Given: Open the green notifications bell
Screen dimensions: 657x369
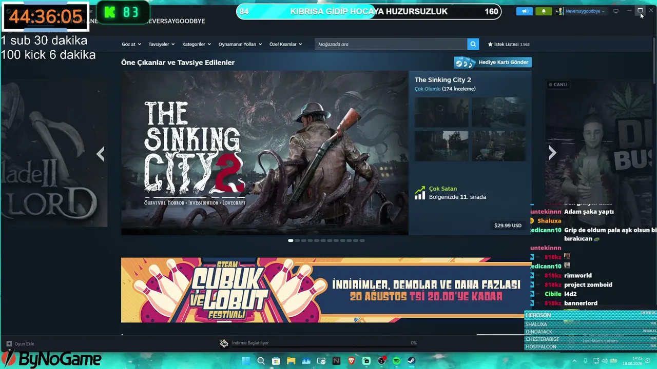Looking at the screenshot, I should pos(544,11).
